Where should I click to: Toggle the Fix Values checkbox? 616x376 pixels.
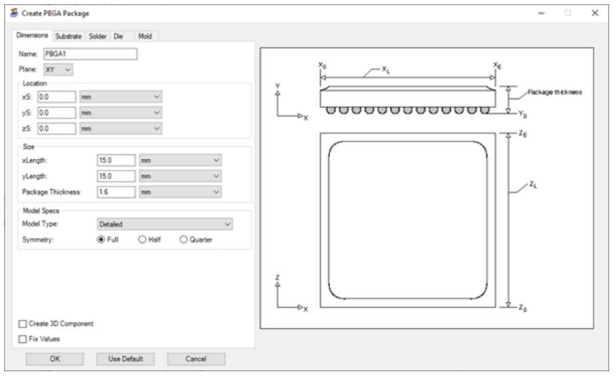[22, 339]
